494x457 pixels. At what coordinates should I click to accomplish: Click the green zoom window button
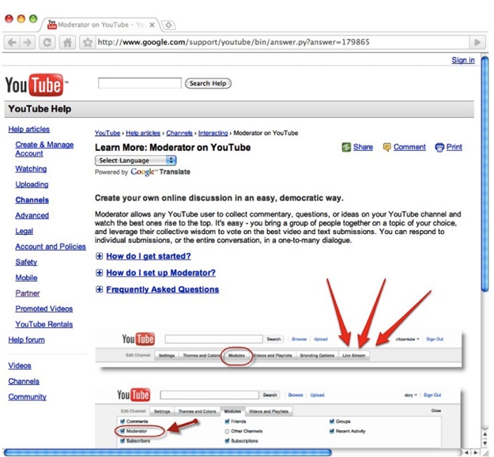click(33, 19)
